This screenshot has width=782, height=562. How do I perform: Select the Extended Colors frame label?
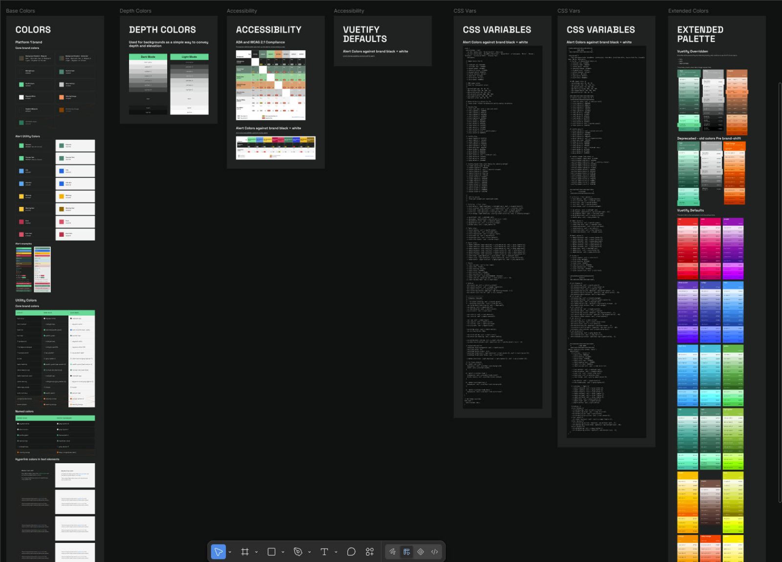click(x=688, y=11)
